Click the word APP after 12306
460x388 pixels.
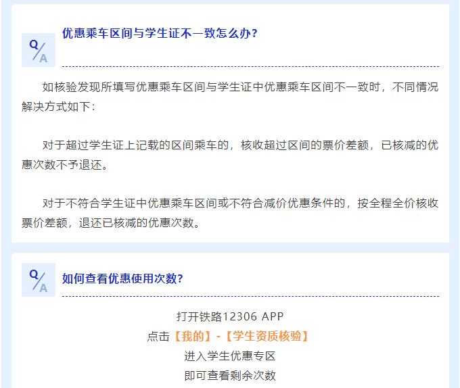pyautogui.click(x=273, y=316)
